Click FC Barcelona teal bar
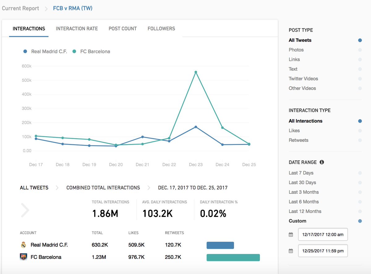 click(233, 258)
